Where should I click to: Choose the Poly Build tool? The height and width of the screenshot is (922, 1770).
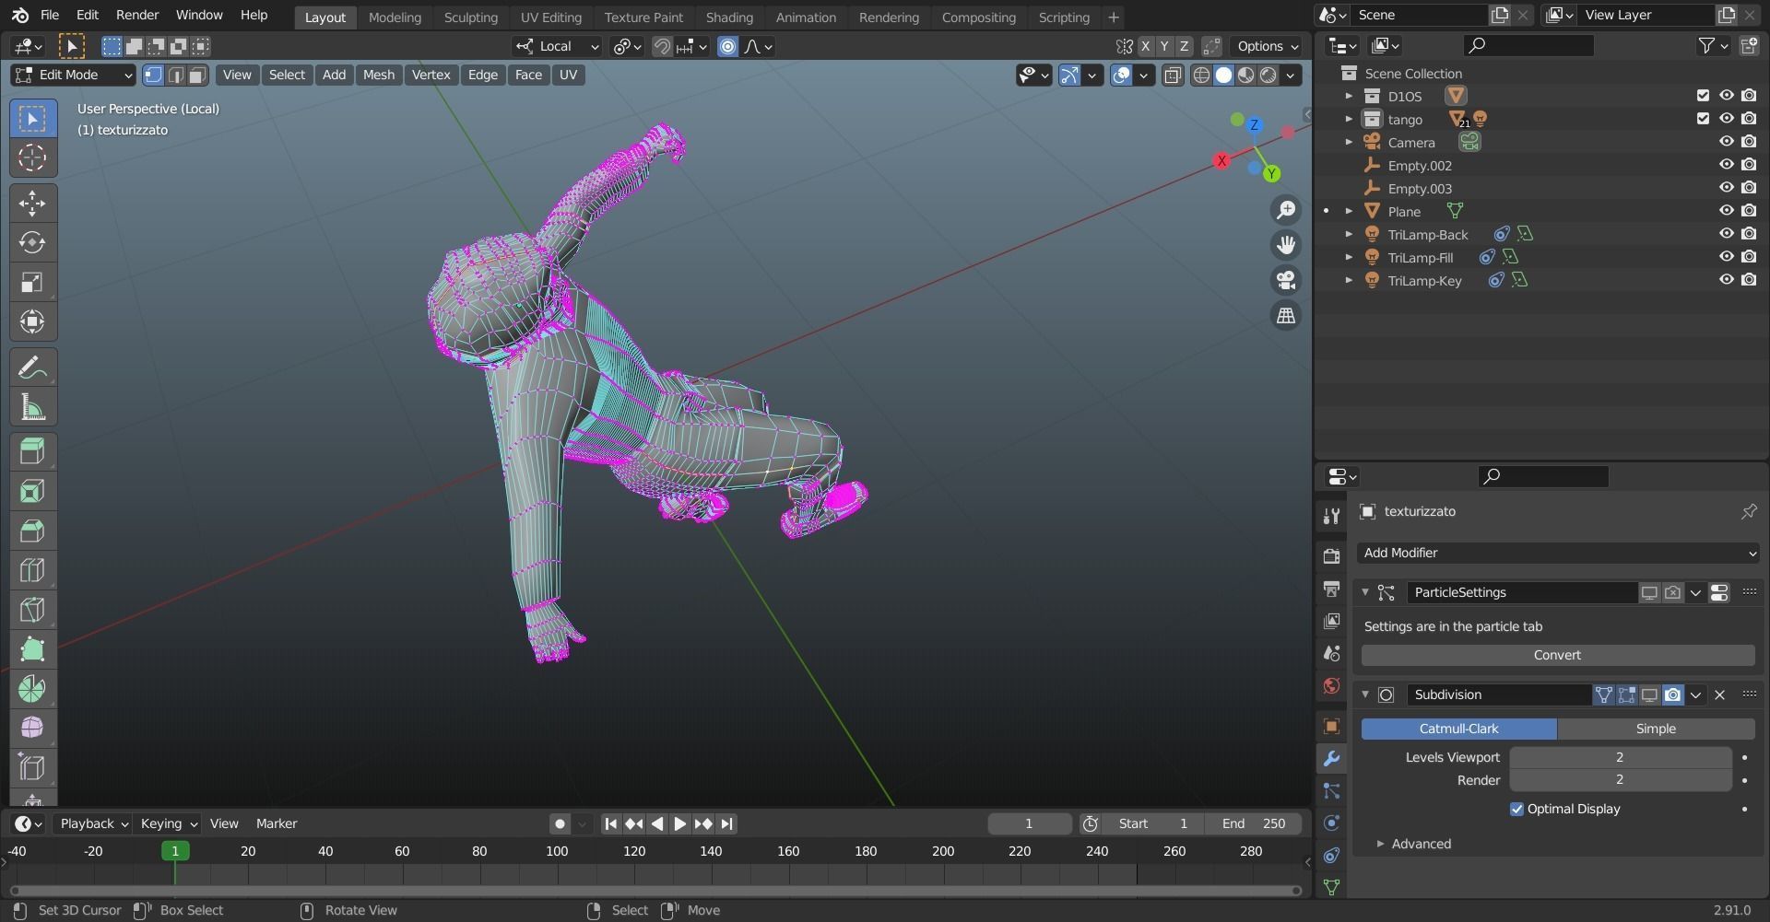pyautogui.click(x=32, y=649)
